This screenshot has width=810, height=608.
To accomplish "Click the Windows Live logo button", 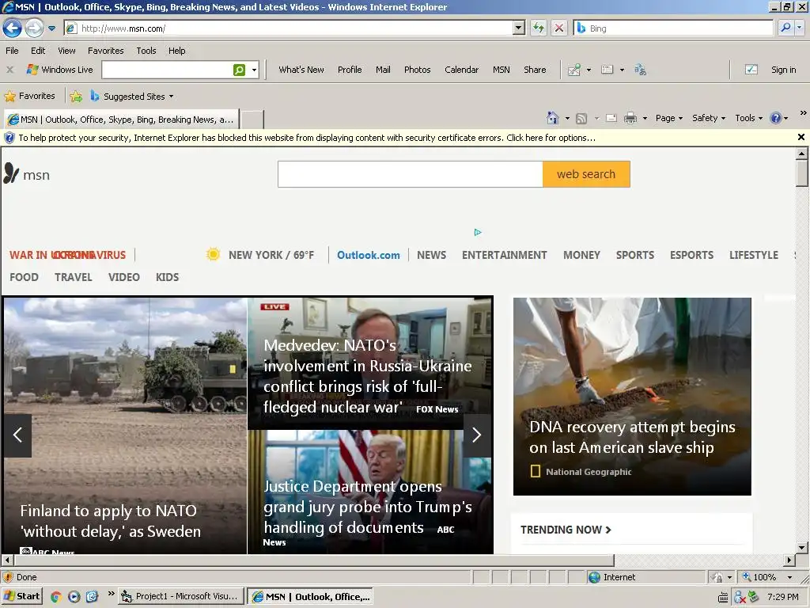I will point(59,70).
